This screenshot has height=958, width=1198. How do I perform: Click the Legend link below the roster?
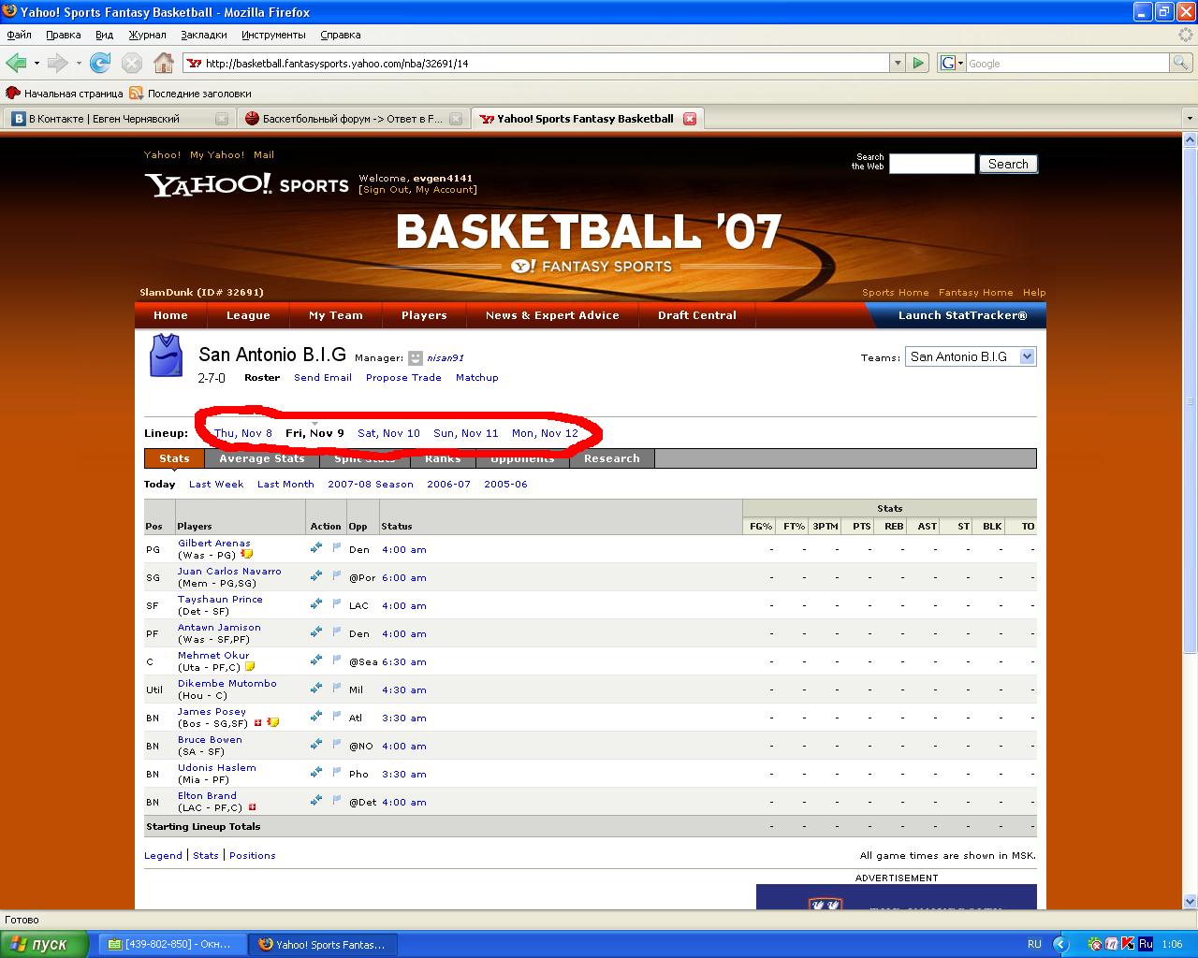[163, 856]
